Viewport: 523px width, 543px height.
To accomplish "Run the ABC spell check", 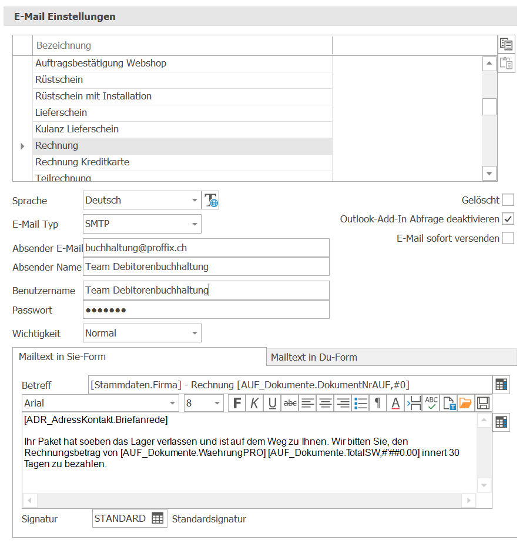I will (431, 403).
